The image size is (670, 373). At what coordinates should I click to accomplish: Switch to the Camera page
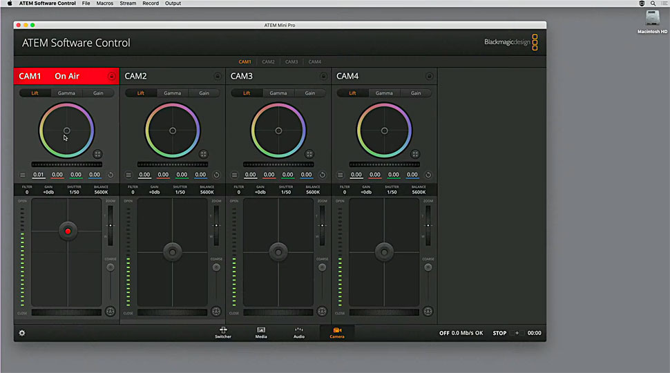[x=337, y=333]
